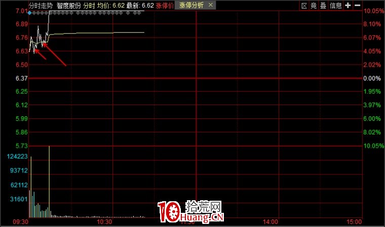This screenshot has height=227, width=385.
Task: Click the tallest yellow volume bar
Action: click(49, 181)
